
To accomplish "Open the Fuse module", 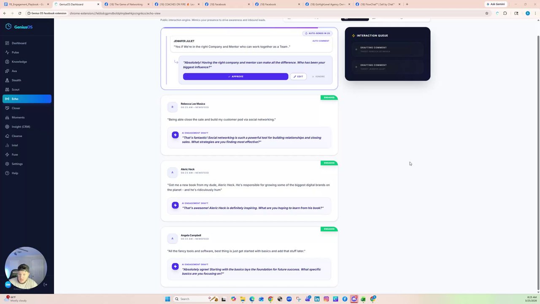I will 27,155.
